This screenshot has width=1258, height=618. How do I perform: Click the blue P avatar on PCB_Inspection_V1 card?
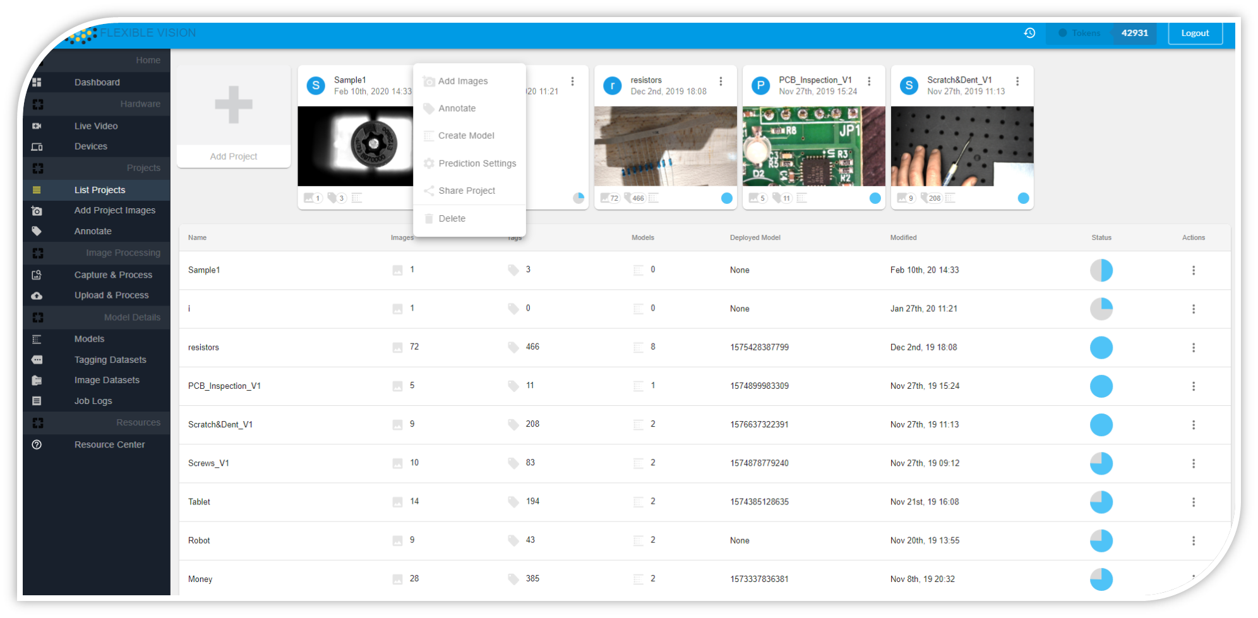point(760,85)
